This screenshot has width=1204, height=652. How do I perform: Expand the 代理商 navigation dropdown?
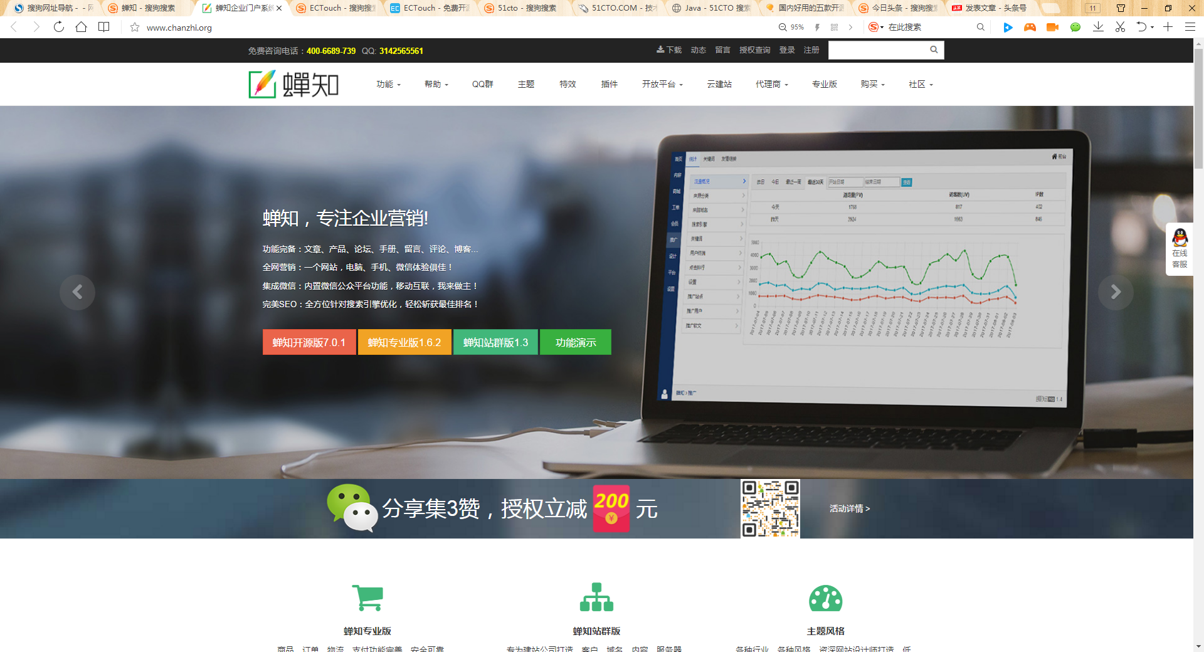(x=772, y=84)
